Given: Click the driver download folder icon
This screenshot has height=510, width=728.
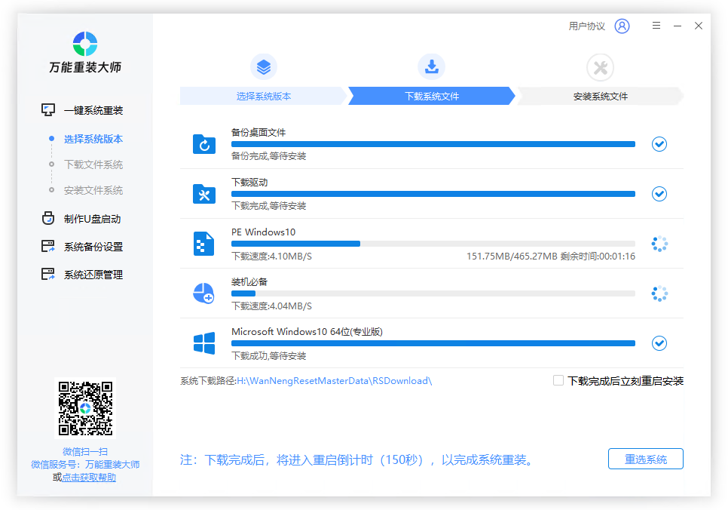Looking at the screenshot, I should 204,194.
